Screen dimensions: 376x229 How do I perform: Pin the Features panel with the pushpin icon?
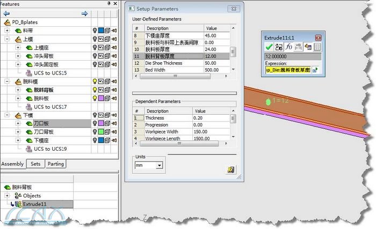(x=109, y=3)
